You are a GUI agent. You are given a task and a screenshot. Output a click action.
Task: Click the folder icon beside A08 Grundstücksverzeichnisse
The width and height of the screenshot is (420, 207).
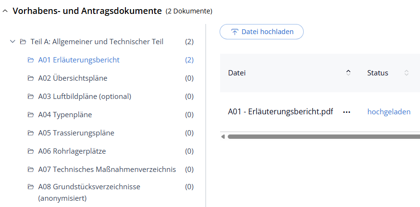point(31,187)
